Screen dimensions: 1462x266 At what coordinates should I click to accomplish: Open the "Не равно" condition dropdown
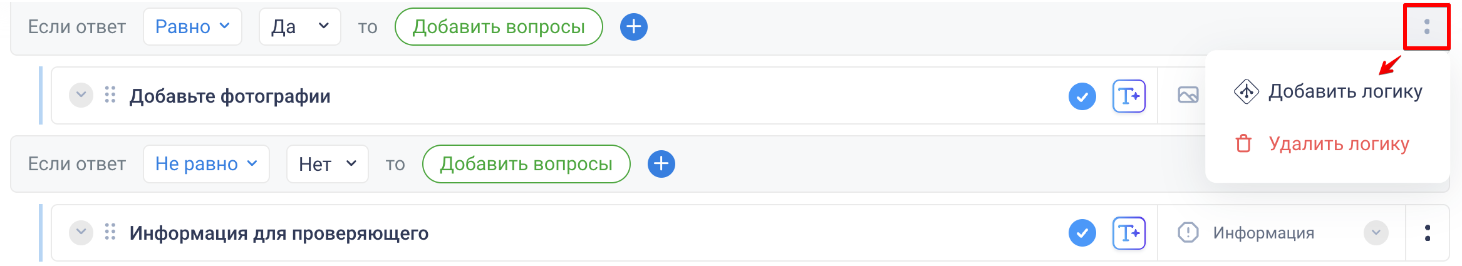206,164
